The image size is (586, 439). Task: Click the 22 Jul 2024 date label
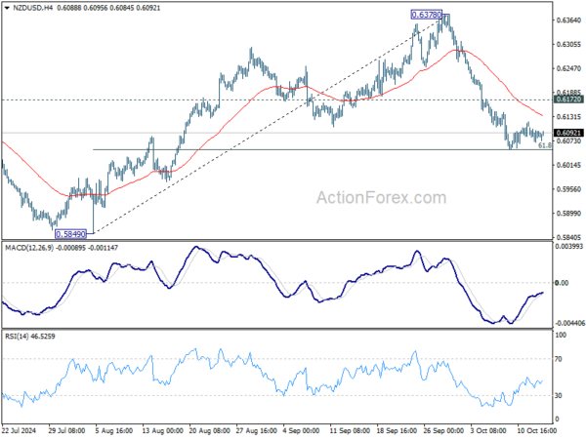(20, 431)
